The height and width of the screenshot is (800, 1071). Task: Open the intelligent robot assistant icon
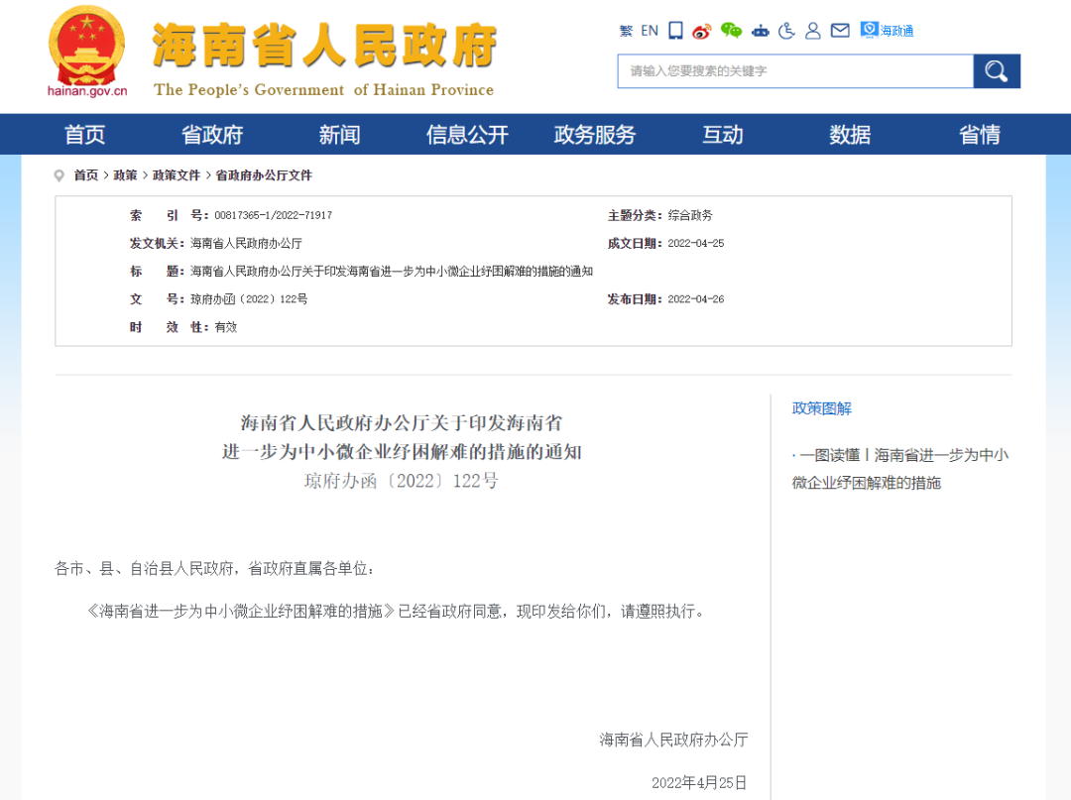coord(760,31)
